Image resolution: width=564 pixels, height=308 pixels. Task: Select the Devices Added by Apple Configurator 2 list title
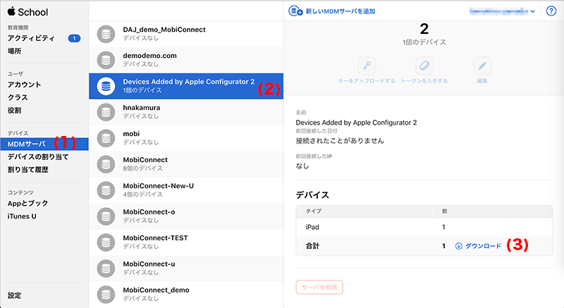[189, 82]
